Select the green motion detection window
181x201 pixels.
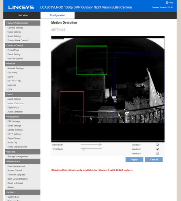[92, 60]
